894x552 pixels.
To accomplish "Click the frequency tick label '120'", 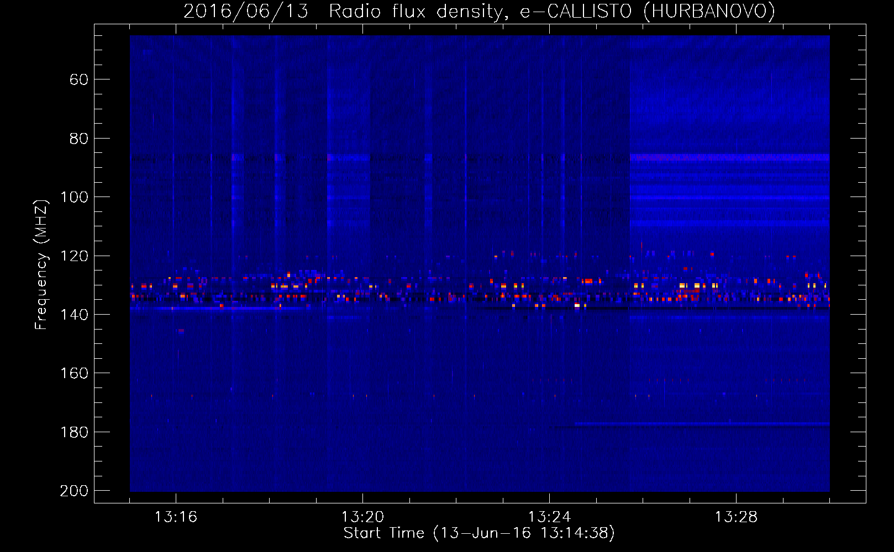I will click(75, 256).
